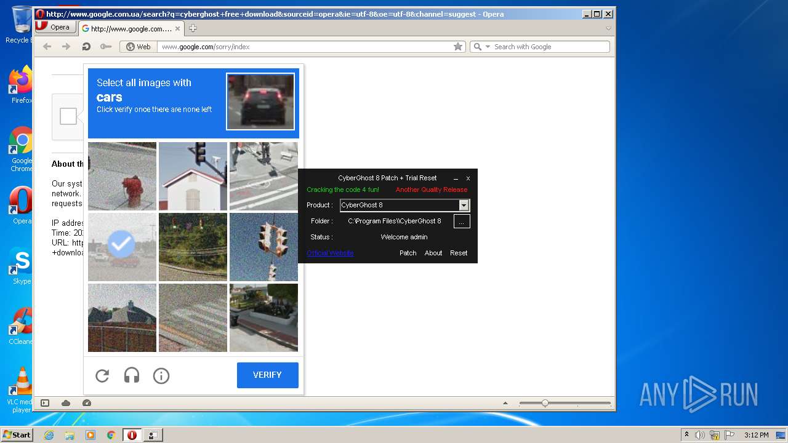Image resolution: width=788 pixels, height=443 pixels.
Task: Open the Product dropdown CyberGhost 8
Action: point(464,205)
